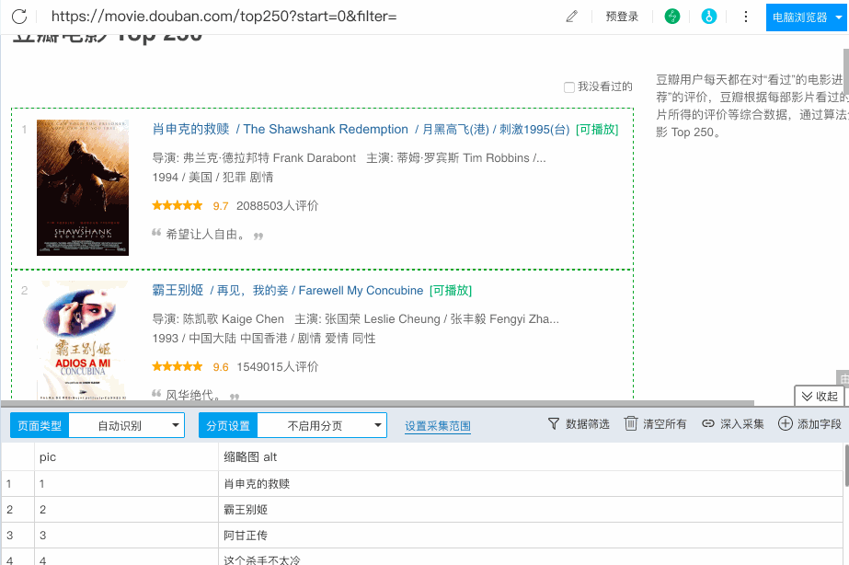The image size is (849, 565).
Task: Click the 深入采集 link icon
Action: [x=708, y=423]
